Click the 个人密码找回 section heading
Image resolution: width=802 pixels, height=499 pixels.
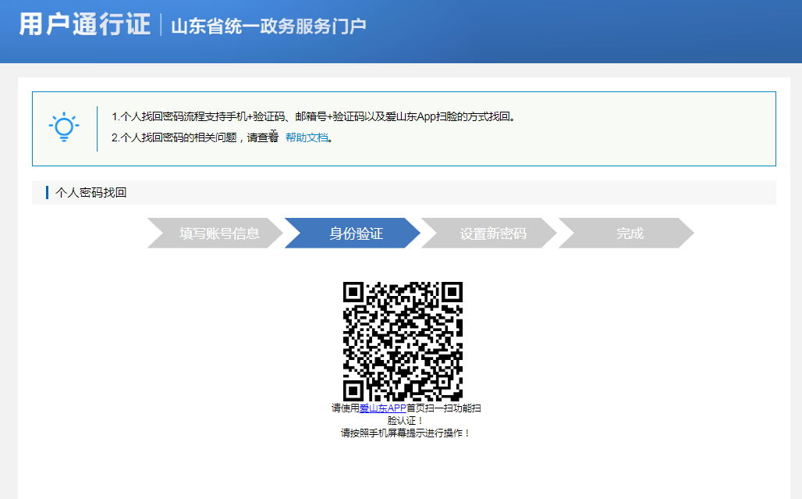(x=91, y=193)
